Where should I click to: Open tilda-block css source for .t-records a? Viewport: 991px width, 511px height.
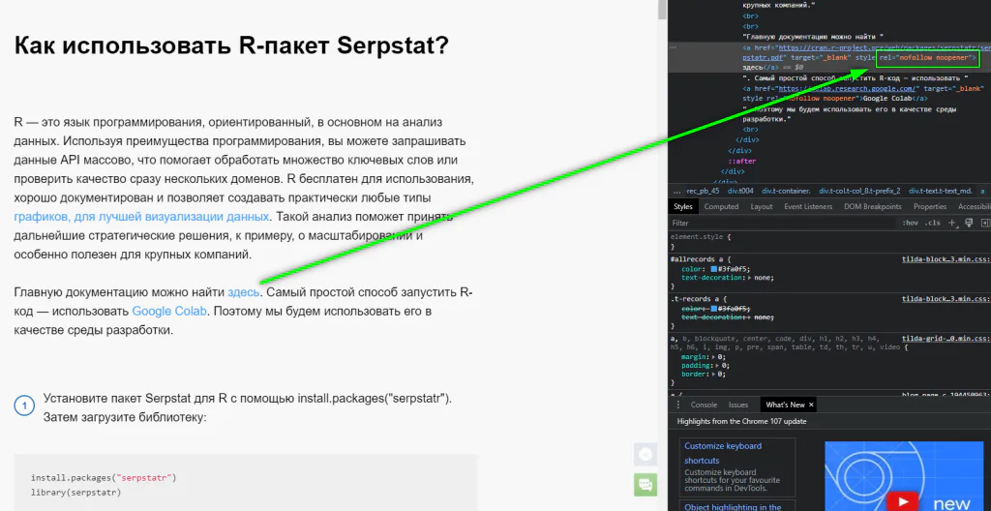(x=946, y=298)
